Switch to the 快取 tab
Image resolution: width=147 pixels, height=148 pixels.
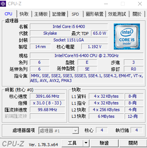[24, 14]
